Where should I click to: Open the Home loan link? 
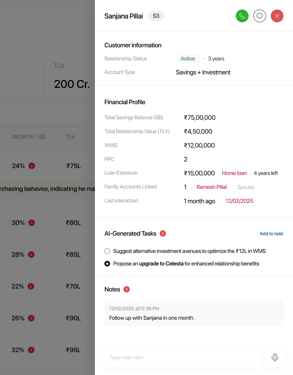pyautogui.click(x=234, y=173)
